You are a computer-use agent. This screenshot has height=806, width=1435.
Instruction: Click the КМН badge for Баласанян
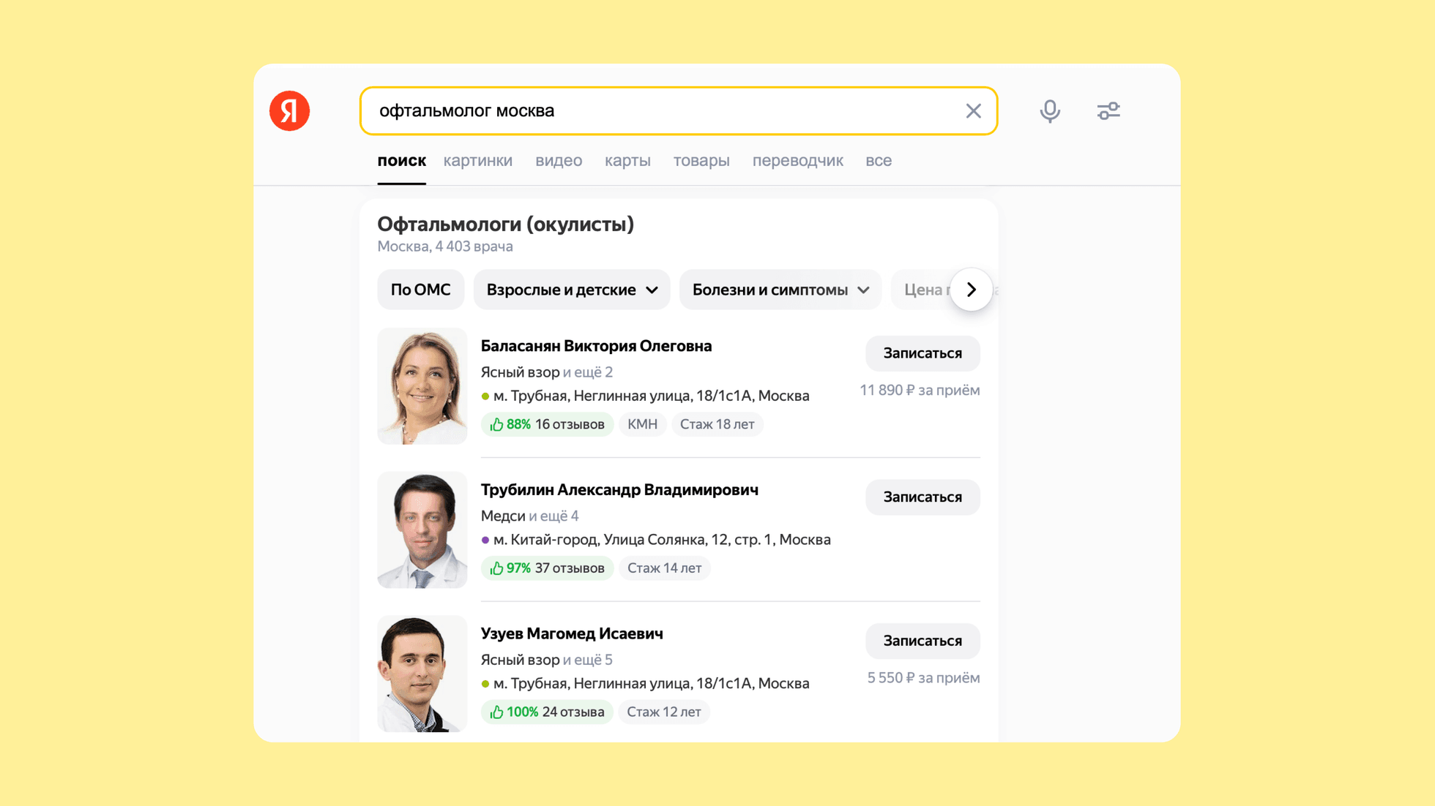point(642,424)
